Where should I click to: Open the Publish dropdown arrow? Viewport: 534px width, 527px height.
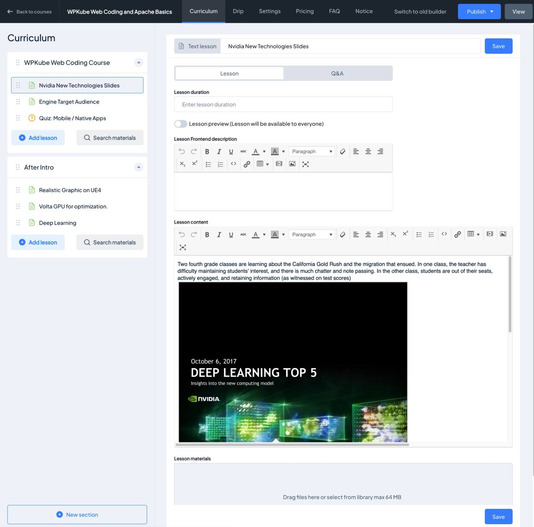point(492,11)
